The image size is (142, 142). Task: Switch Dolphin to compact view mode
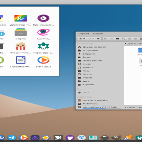coord(111,39)
